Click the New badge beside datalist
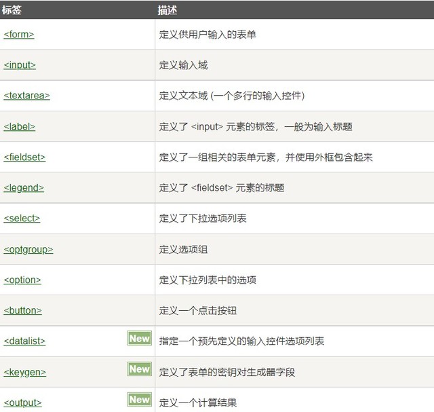 coord(139,339)
